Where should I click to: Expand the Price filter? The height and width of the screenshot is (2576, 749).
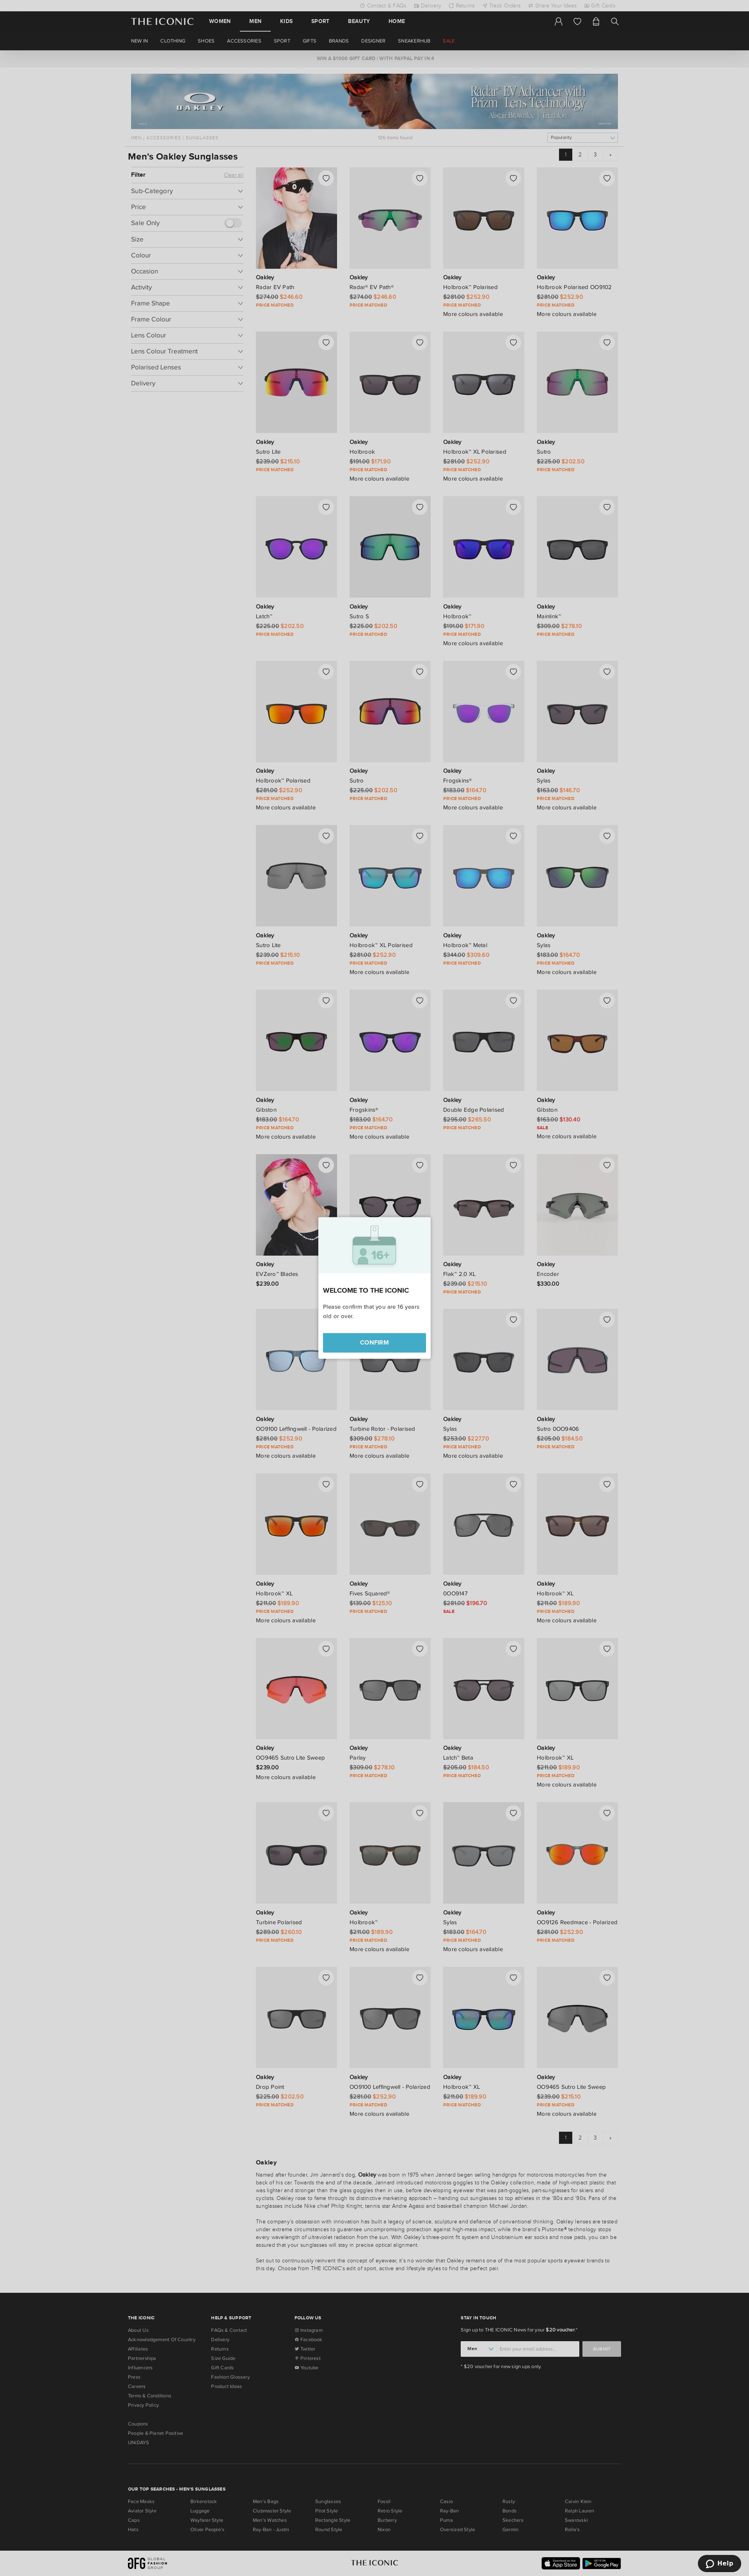point(186,207)
